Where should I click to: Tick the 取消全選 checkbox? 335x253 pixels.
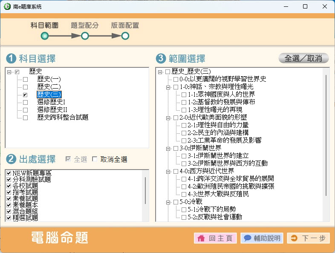[95, 159]
